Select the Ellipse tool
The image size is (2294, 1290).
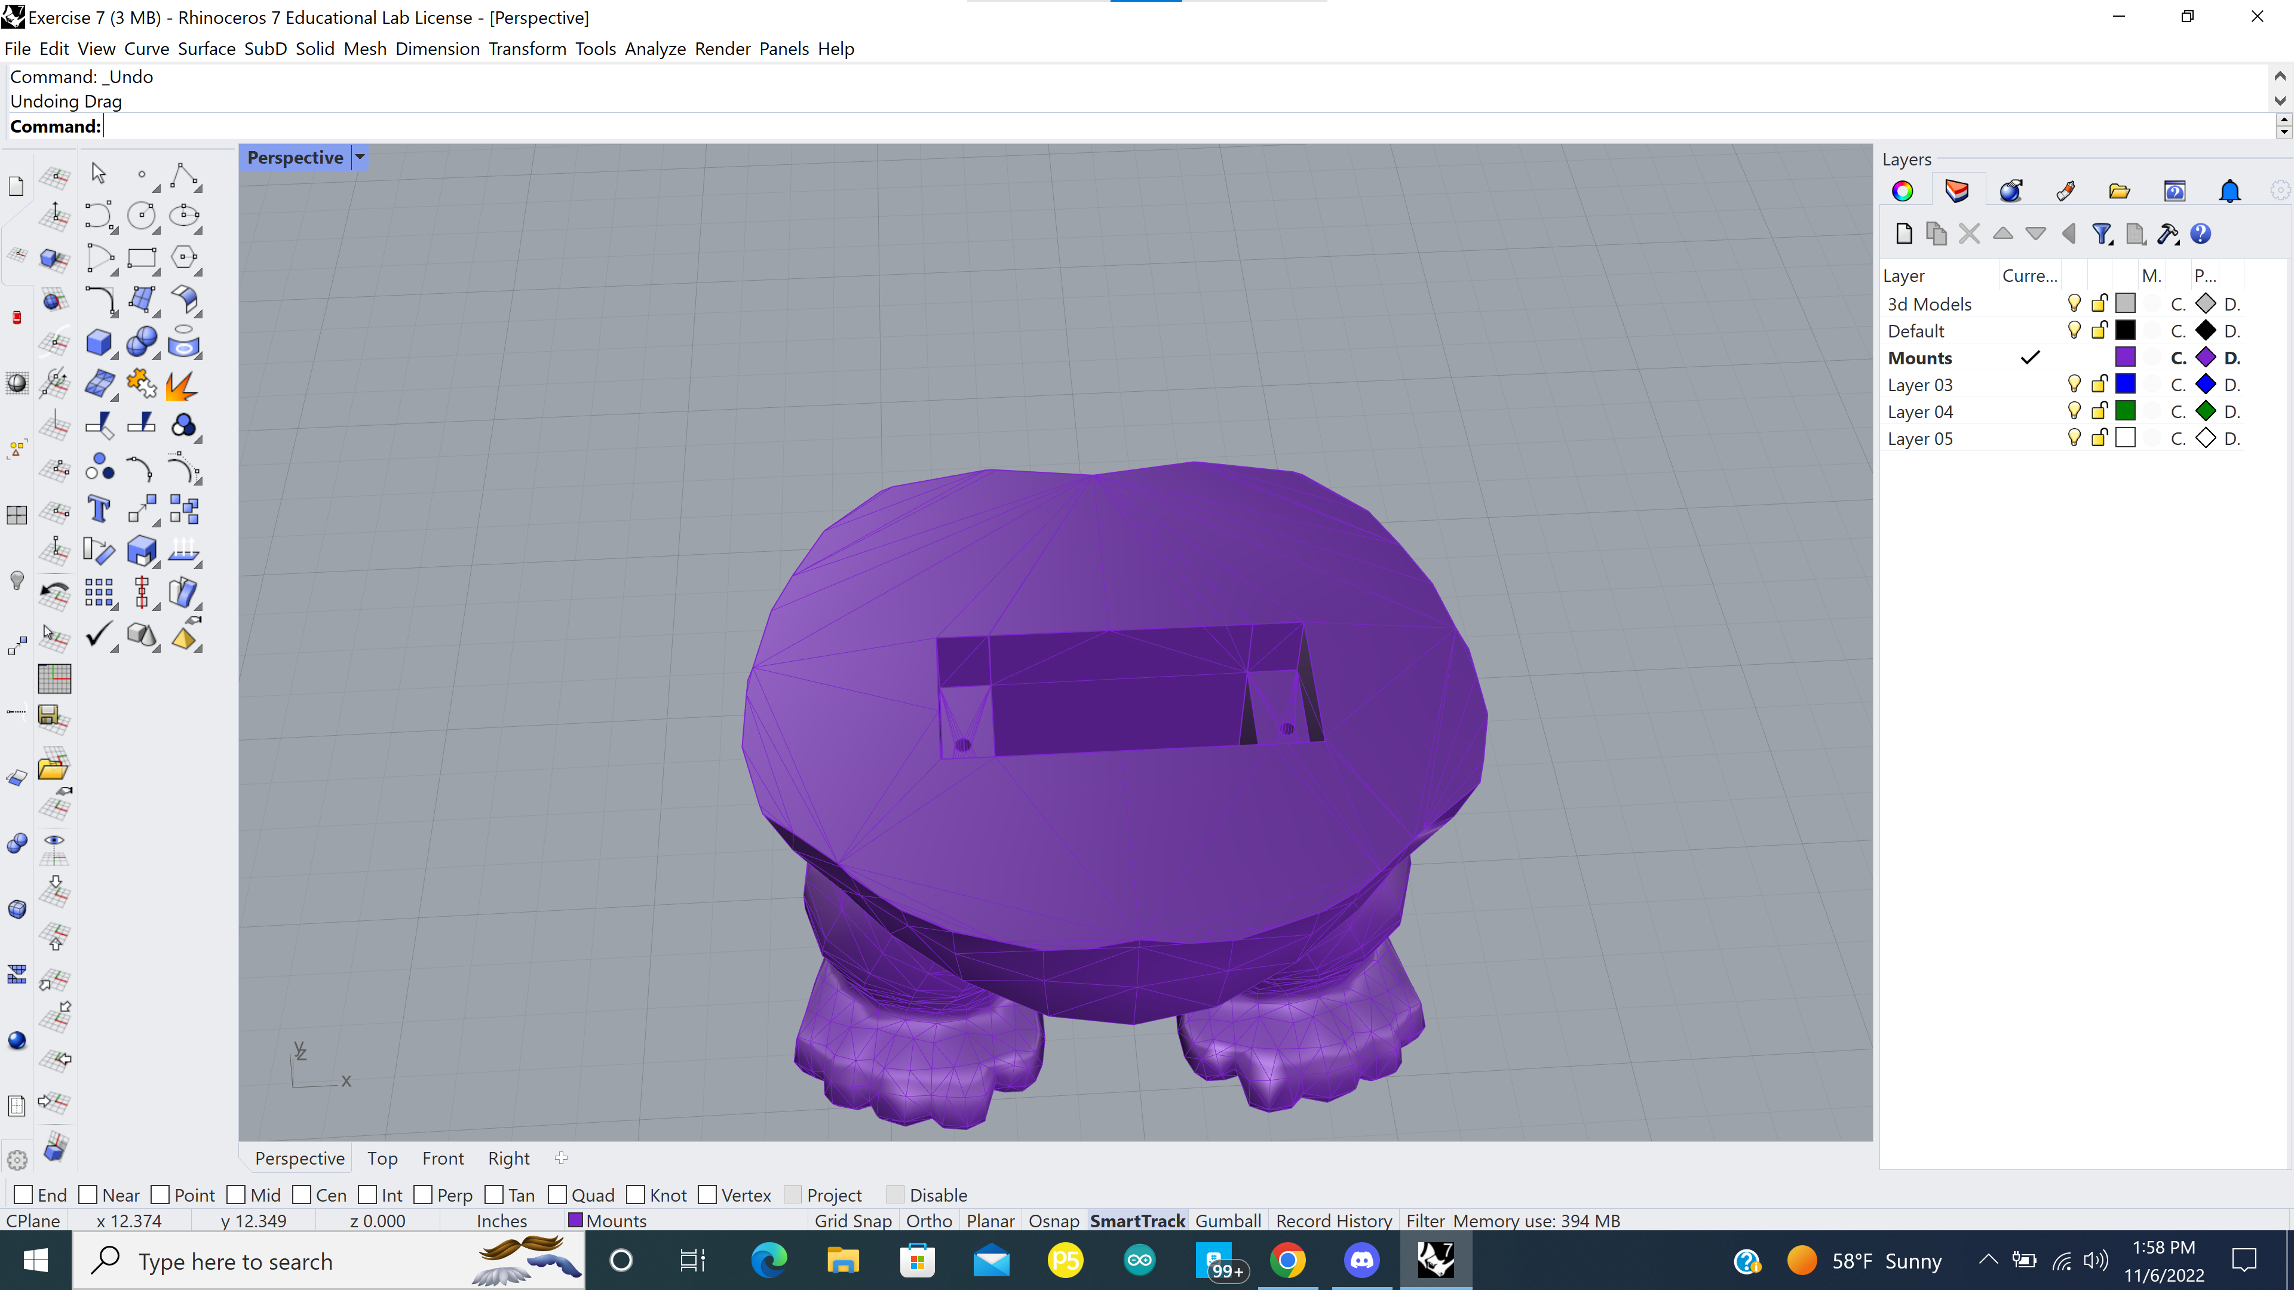pos(185,216)
